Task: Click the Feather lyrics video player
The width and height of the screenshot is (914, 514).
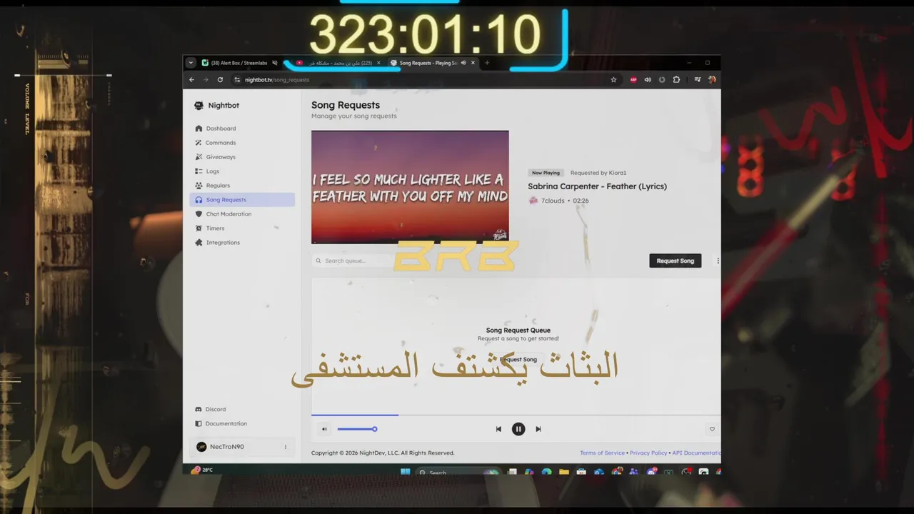Action: pos(410,187)
